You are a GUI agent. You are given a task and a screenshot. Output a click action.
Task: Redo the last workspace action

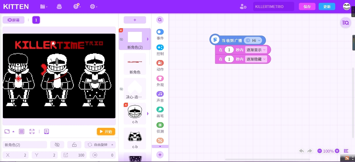point(310,151)
